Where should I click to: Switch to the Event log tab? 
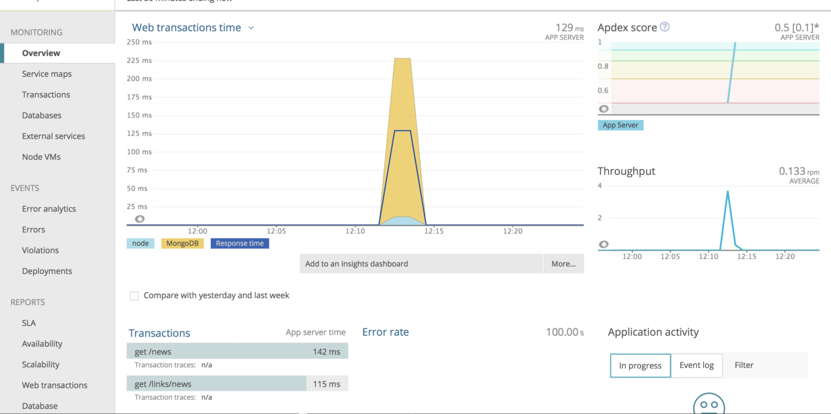coord(696,365)
